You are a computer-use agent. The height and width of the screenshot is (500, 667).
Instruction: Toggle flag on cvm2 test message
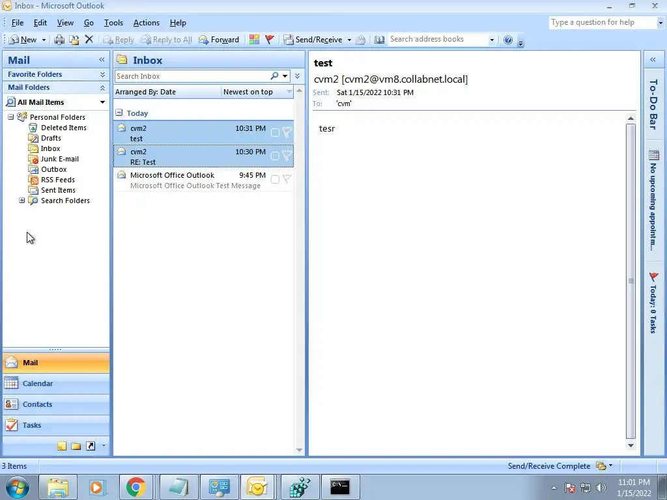(287, 132)
